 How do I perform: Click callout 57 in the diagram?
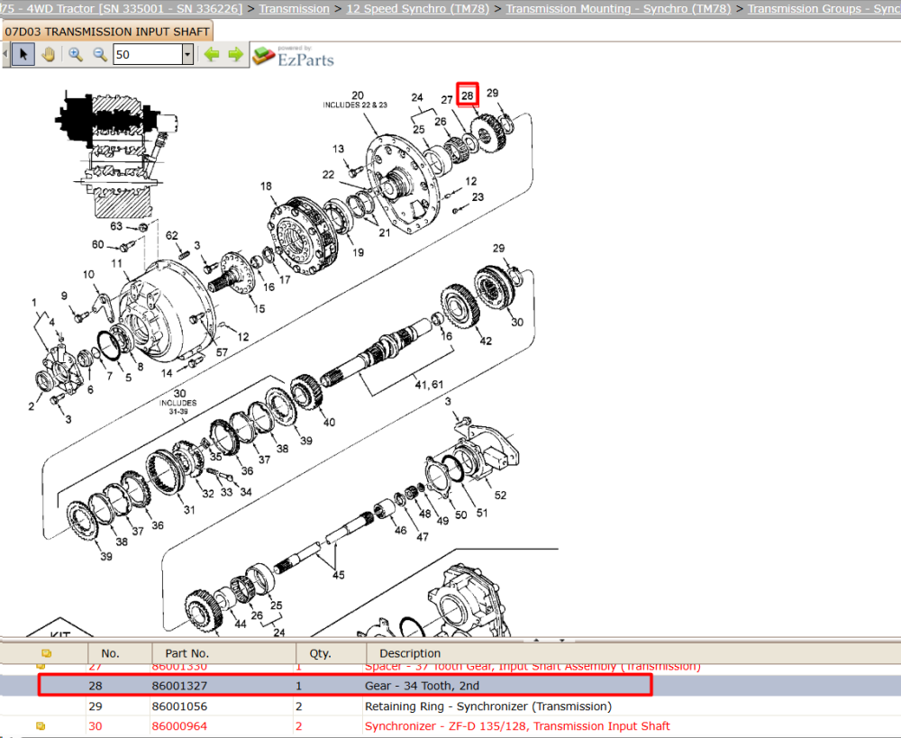coord(222,351)
